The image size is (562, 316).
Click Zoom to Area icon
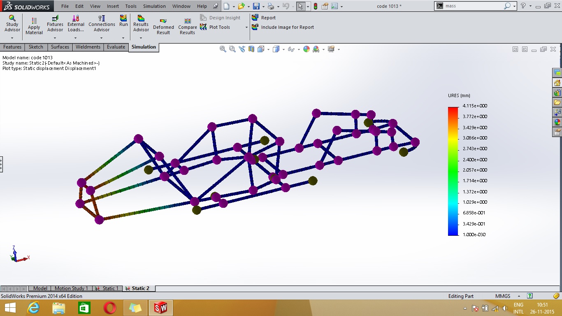(232, 49)
